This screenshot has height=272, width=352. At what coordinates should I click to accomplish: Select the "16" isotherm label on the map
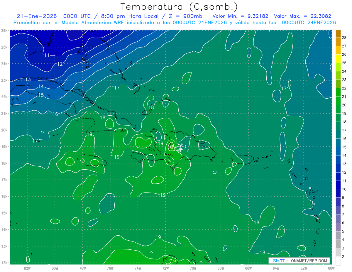pyautogui.click(x=55, y=114)
